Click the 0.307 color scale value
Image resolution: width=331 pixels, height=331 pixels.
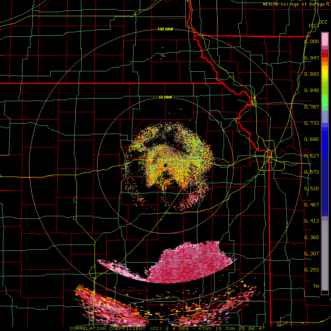[x=312, y=253]
